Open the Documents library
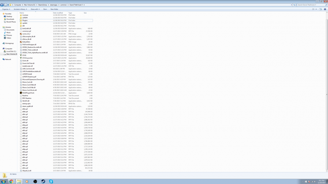The width and height of the screenshot is (328, 184). (10, 30)
